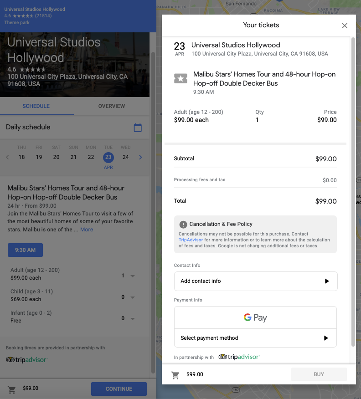Click the star ticket icon
The height and width of the screenshot is (399, 361).
[180, 79]
